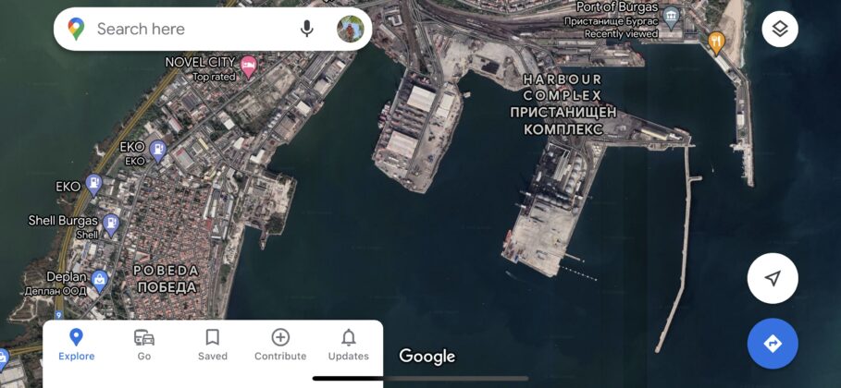Screen dimensions: 841x388
Task: Open the map layers button
Action: point(780,29)
